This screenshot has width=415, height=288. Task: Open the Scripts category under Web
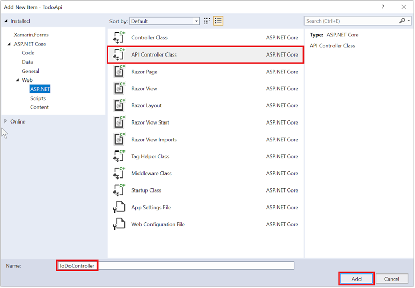click(38, 98)
